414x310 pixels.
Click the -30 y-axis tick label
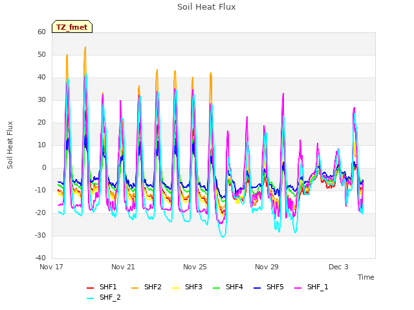(x=40, y=235)
